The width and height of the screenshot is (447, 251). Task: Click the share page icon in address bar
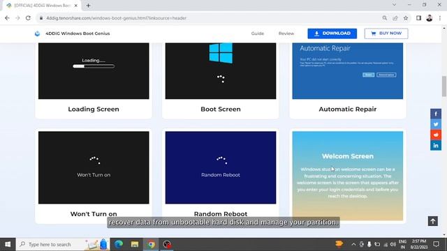(x=395, y=18)
